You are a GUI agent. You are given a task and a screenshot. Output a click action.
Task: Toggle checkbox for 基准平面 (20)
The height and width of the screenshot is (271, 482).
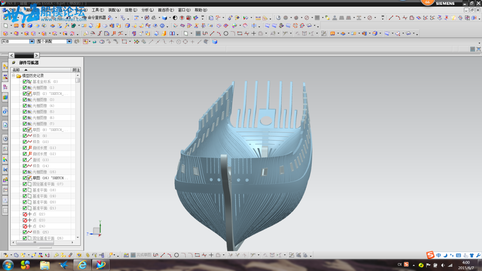pos(25,202)
